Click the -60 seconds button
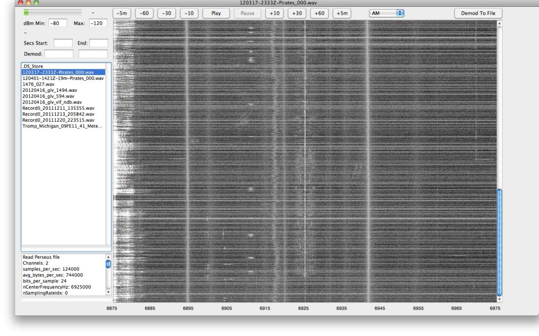This screenshot has height=336, width=539. click(144, 13)
